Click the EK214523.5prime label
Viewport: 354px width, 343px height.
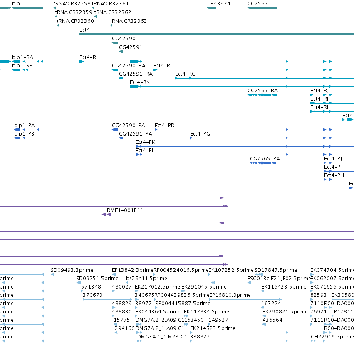pos(213,328)
